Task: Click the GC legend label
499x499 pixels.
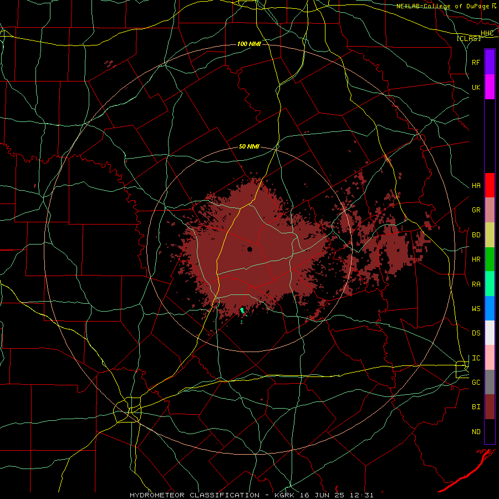Action: pyautogui.click(x=476, y=383)
